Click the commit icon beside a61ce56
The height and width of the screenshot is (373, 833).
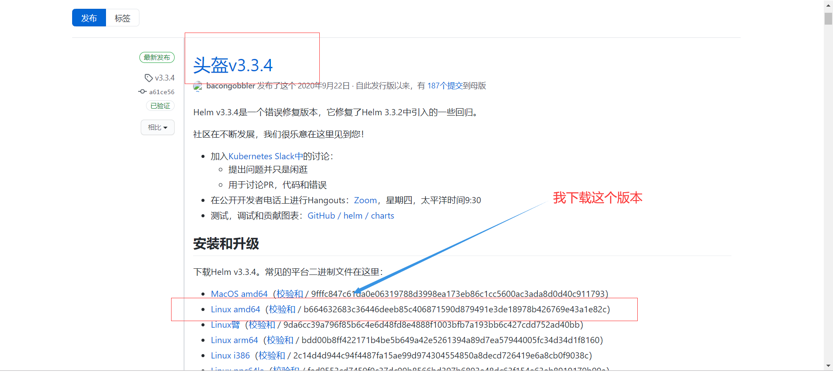point(142,91)
